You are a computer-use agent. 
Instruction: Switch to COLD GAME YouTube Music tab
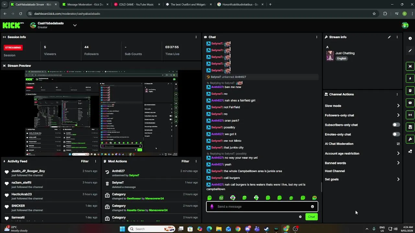[136, 5]
